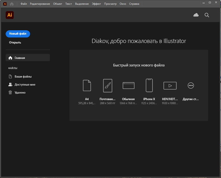Click the A4 preset label

tap(87, 99)
